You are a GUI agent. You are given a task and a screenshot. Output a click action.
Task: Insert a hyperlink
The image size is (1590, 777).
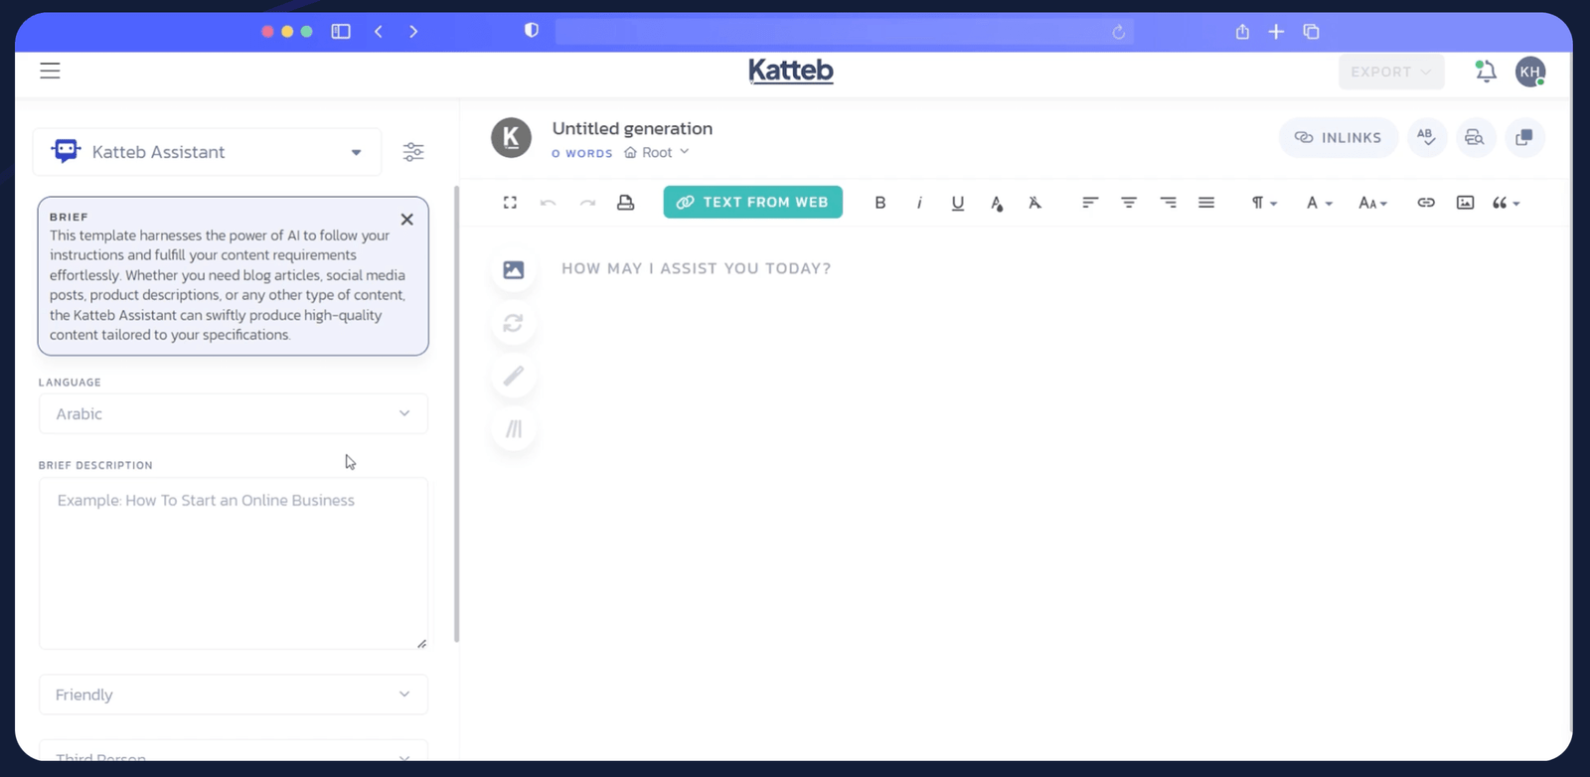[1426, 203]
